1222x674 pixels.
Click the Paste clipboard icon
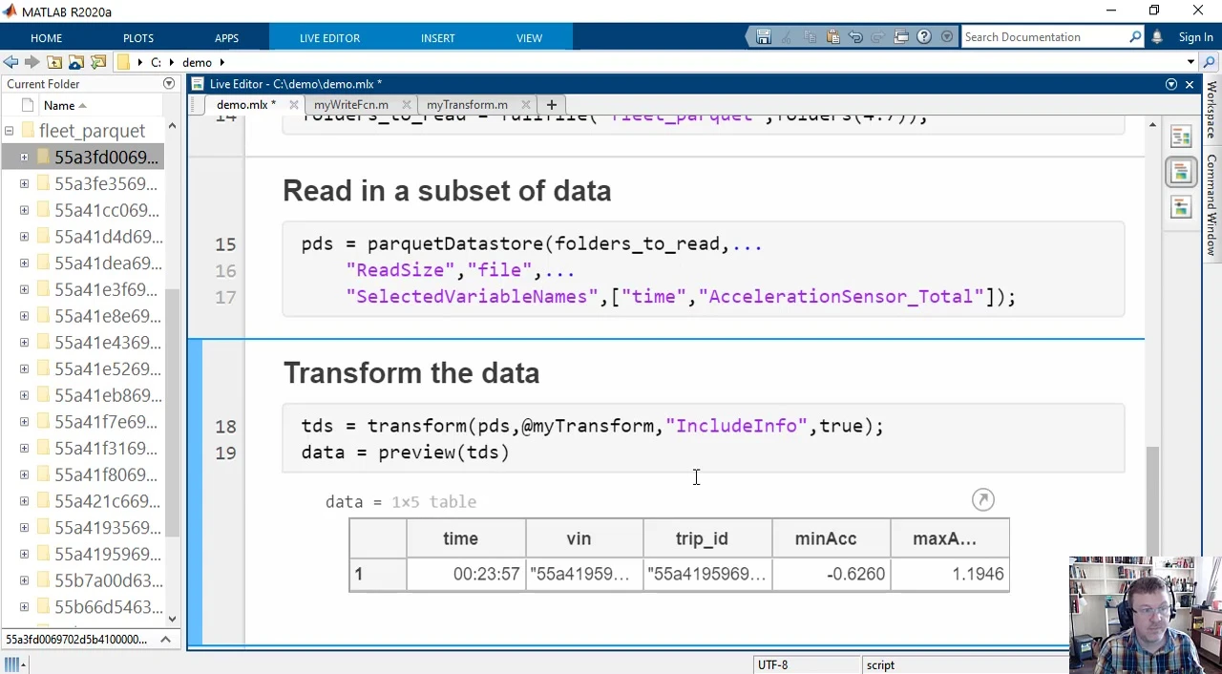(832, 37)
